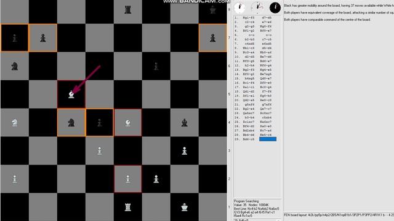This screenshot has width=394, height=221.
Task: Select Black's move f7-f6 in row 18
Action: 267,91
